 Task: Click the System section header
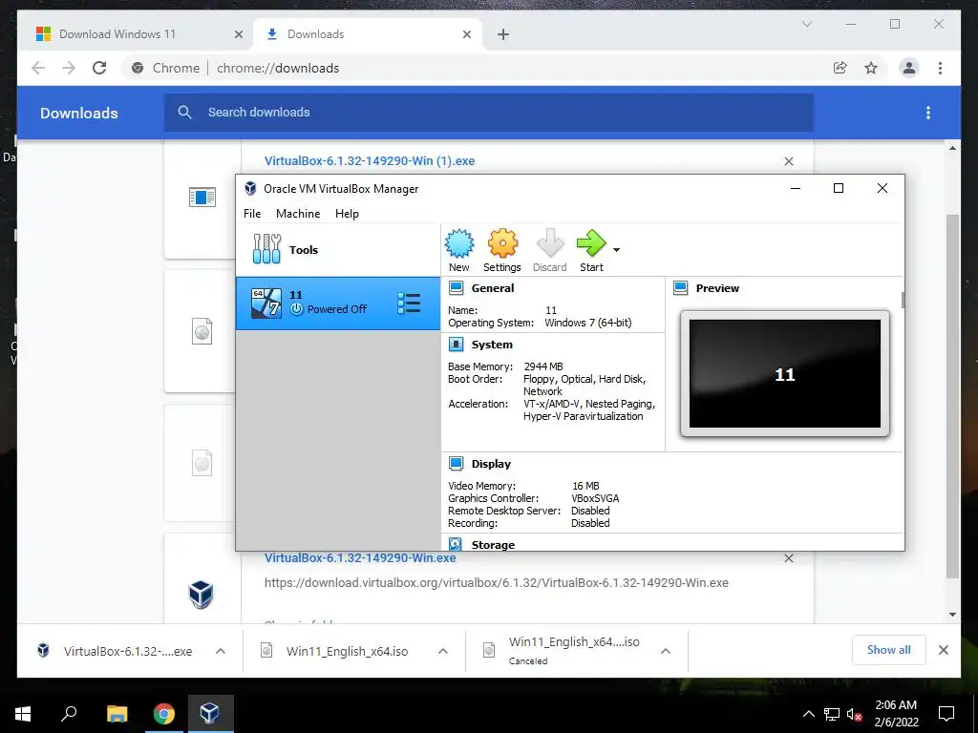[492, 345]
